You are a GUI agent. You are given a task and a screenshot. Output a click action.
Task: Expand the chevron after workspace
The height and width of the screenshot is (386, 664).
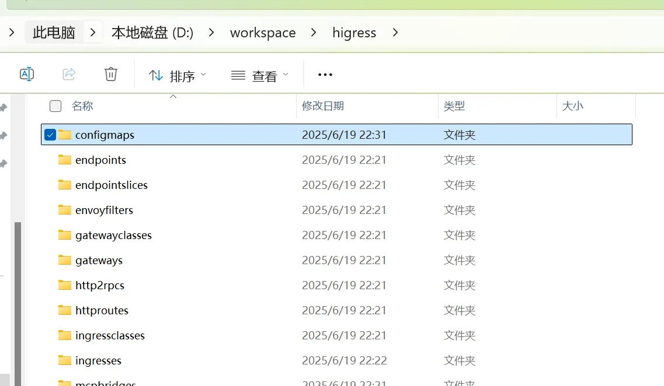click(x=314, y=33)
